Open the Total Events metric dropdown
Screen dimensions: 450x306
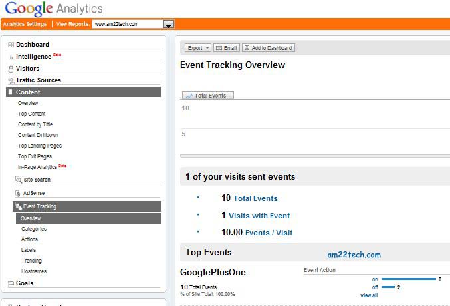[x=208, y=96]
